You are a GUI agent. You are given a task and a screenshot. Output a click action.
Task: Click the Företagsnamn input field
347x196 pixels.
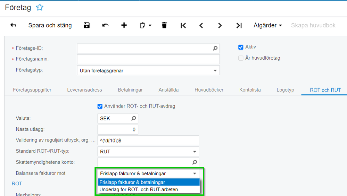(148, 59)
